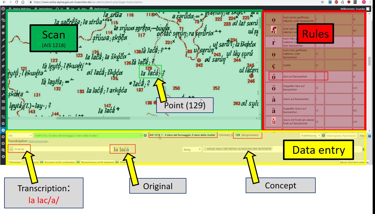Click the play icon at the sidebar bottom
This screenshot has width=375, height=214.
pos(3,156)
